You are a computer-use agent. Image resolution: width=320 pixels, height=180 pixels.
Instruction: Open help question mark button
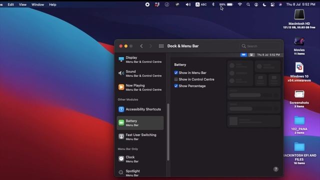click(x=275, y=169)
